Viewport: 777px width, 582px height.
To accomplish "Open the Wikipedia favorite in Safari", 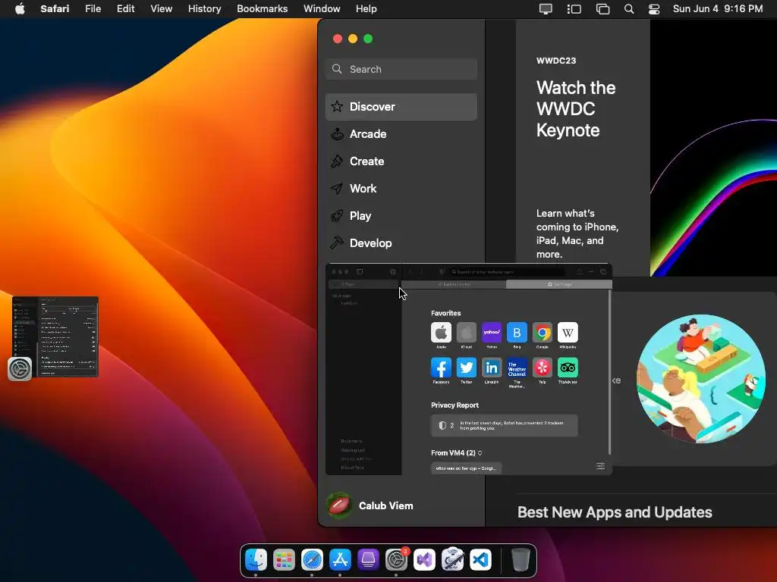I will [x=568, y=332].
